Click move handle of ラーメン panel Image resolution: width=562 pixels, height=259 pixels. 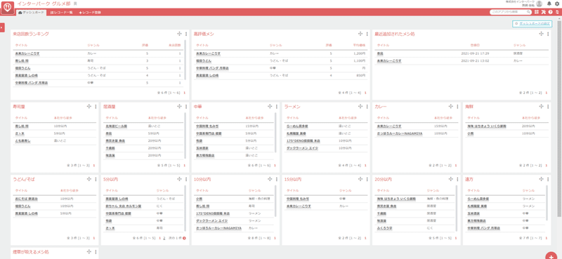point(360,107)
